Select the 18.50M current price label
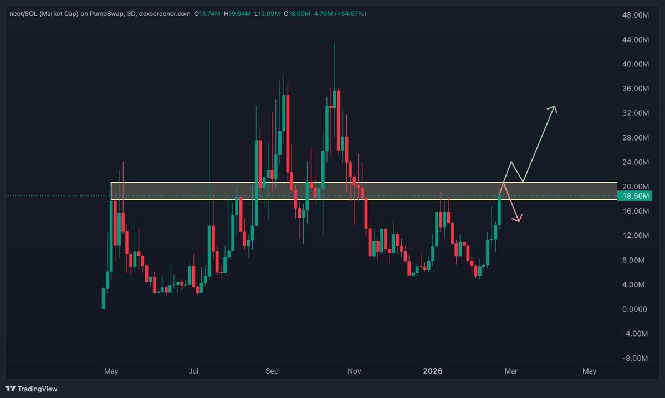665x398 pixels. tap(635, 196)
